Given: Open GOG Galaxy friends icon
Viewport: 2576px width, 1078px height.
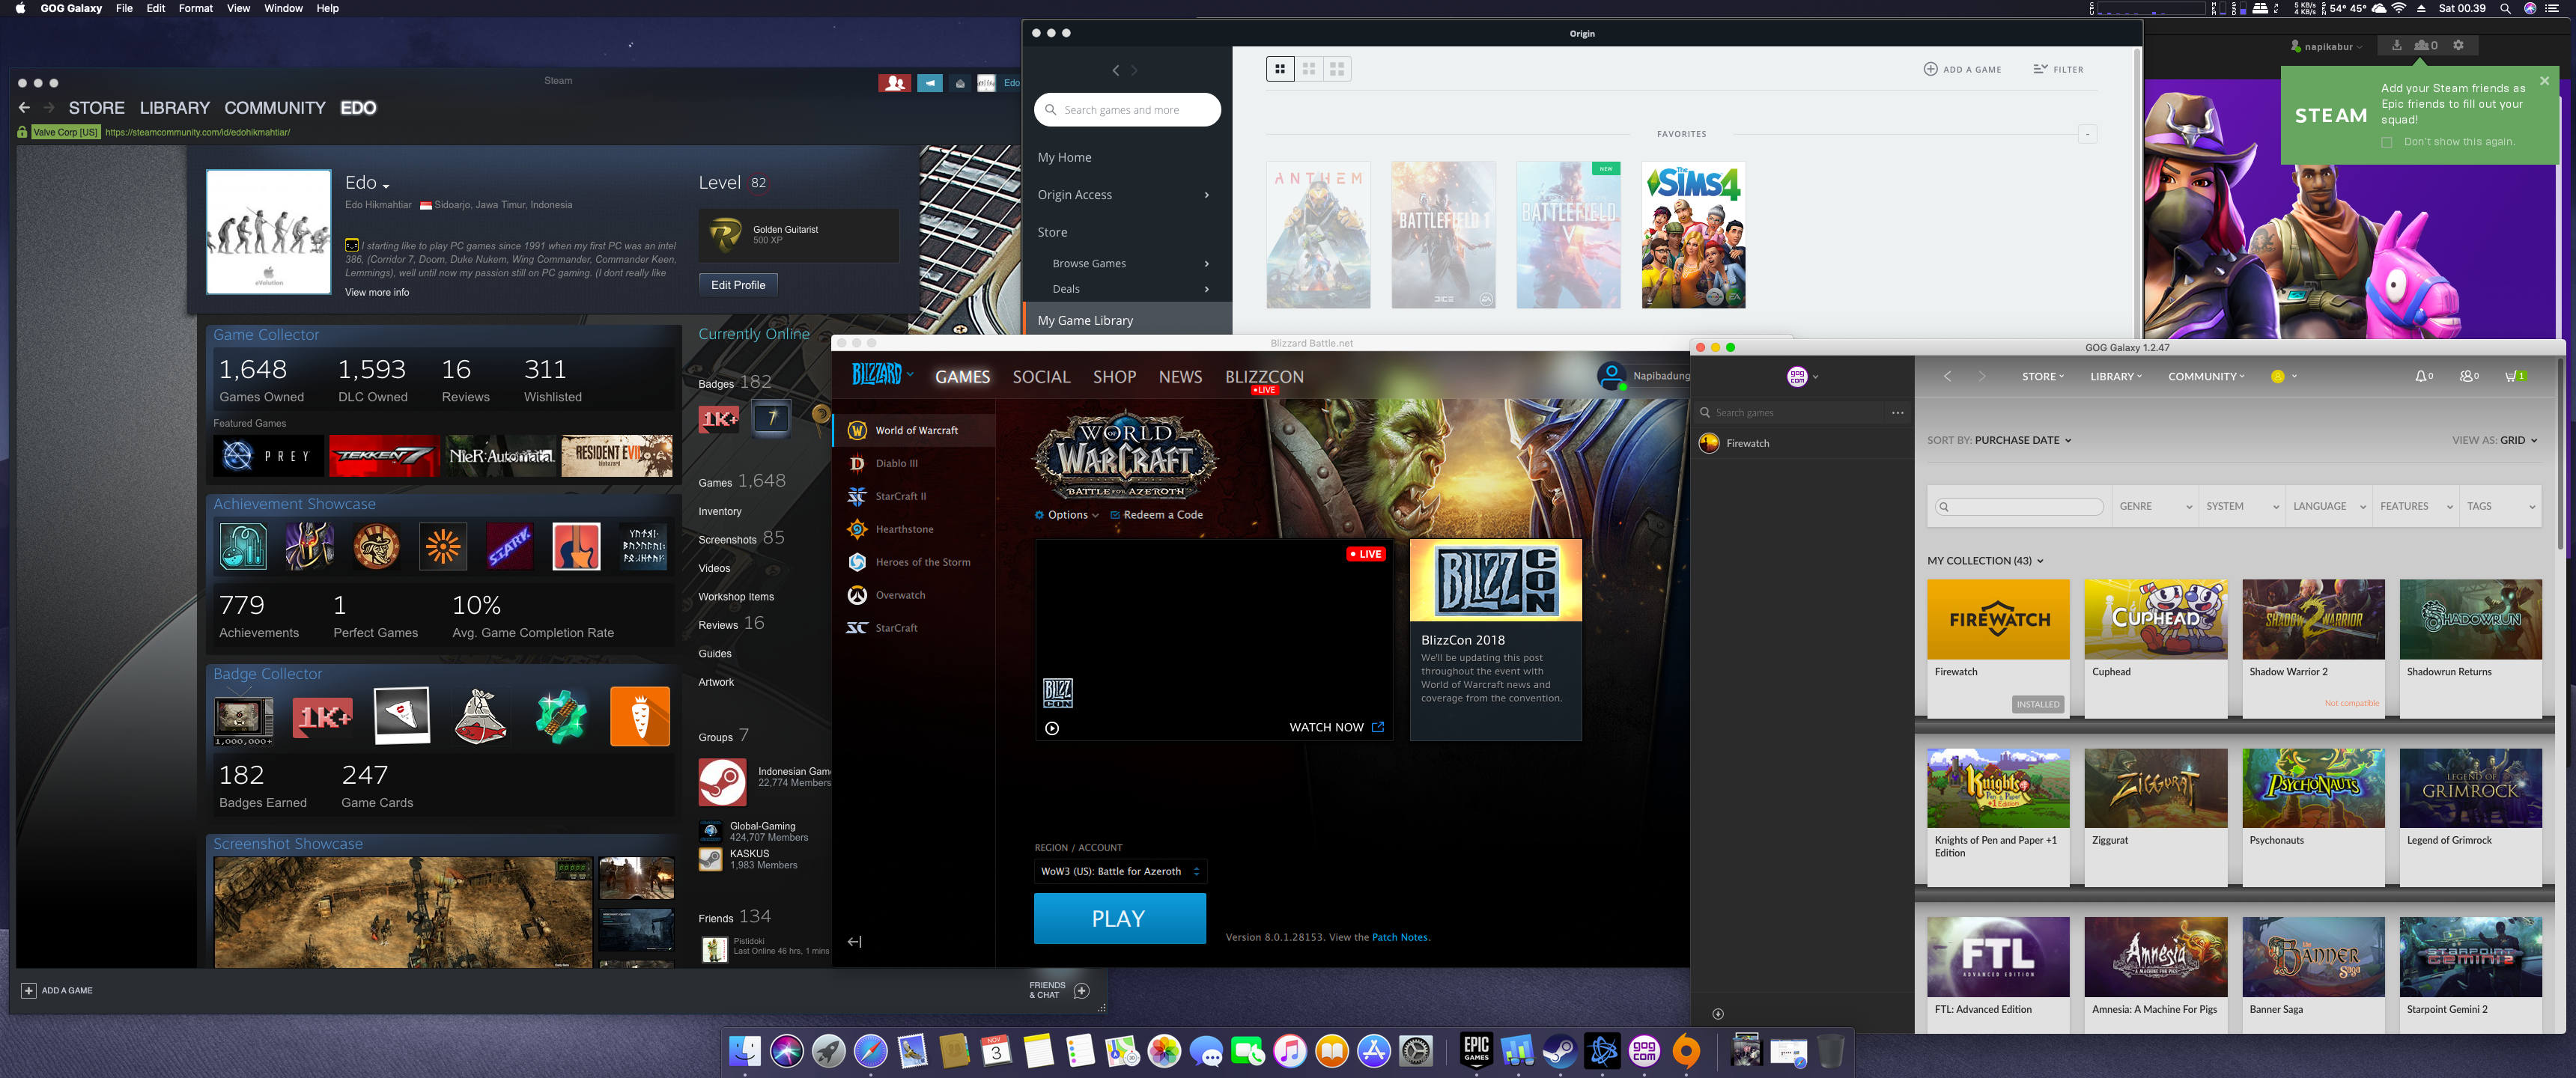Looking at the screenshot, I should click(2469, 376).
